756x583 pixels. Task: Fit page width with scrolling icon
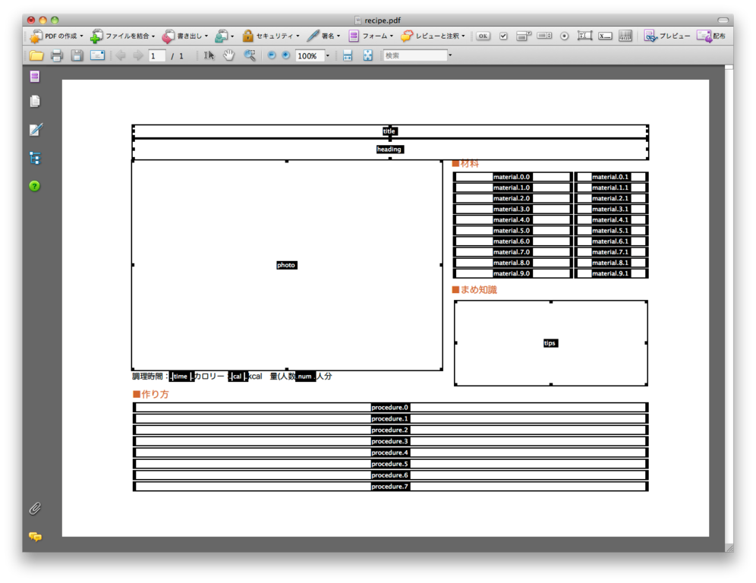pyautogui.click(x=347, y=55)
